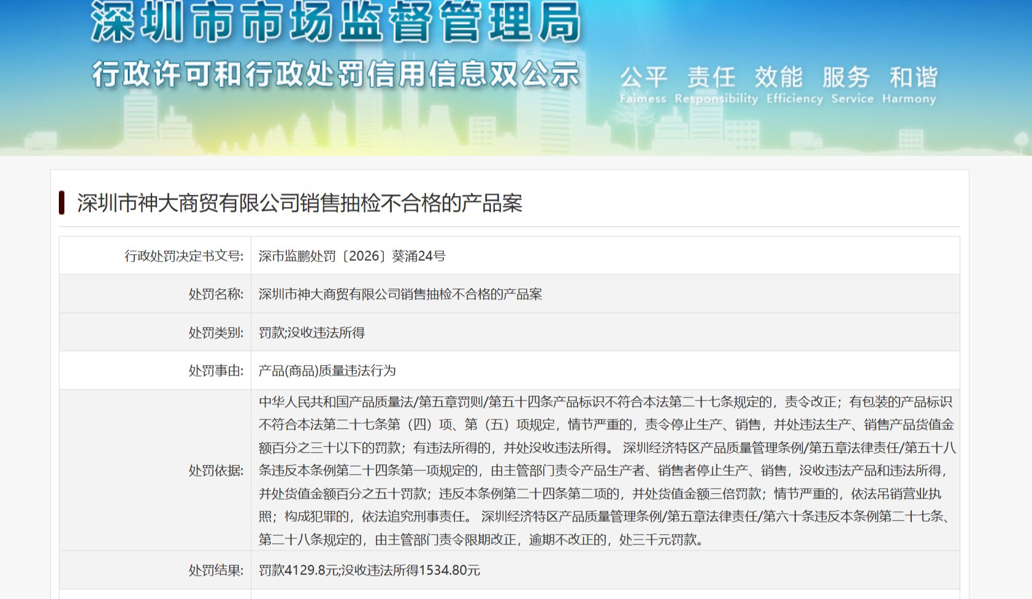Click the 处罚名称 value in the table
1032x599 pixels.
[x=400, y=294]
